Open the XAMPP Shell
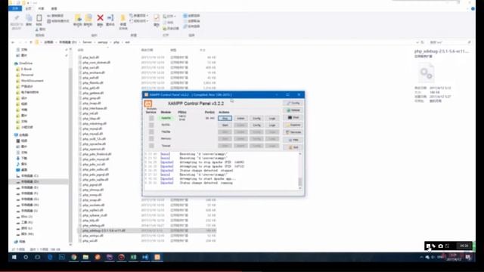 (x=293, y=118)
